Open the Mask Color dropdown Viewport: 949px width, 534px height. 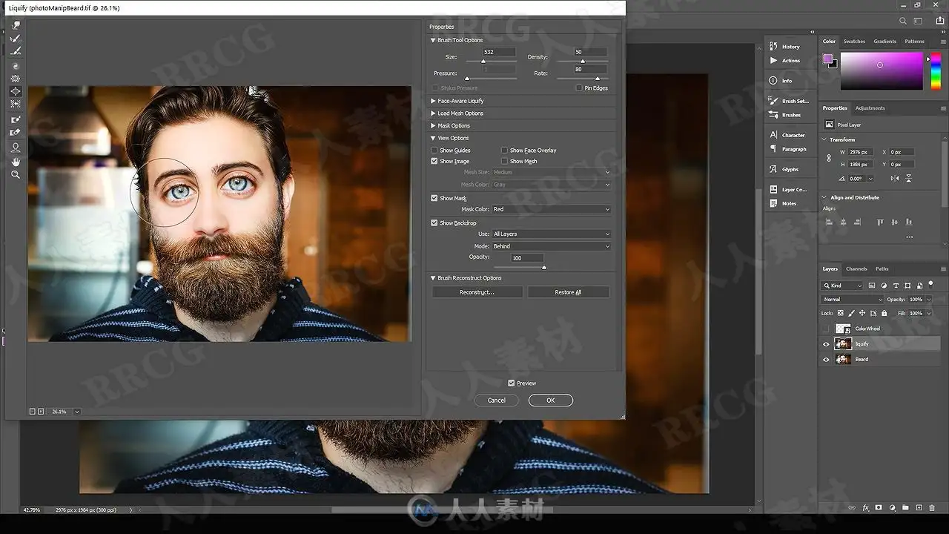(x=551, y=209)
